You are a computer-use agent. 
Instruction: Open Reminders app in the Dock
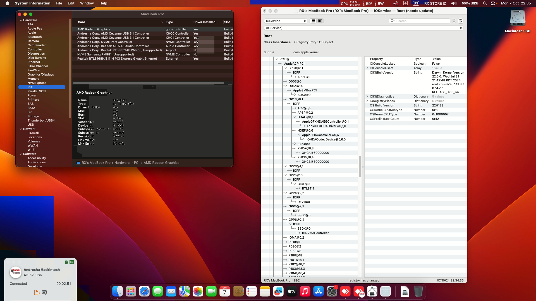252,292
